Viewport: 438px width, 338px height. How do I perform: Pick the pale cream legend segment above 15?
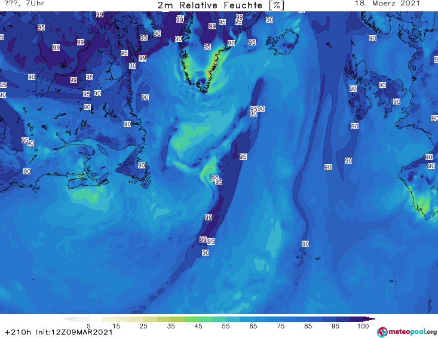click(109, 319)
